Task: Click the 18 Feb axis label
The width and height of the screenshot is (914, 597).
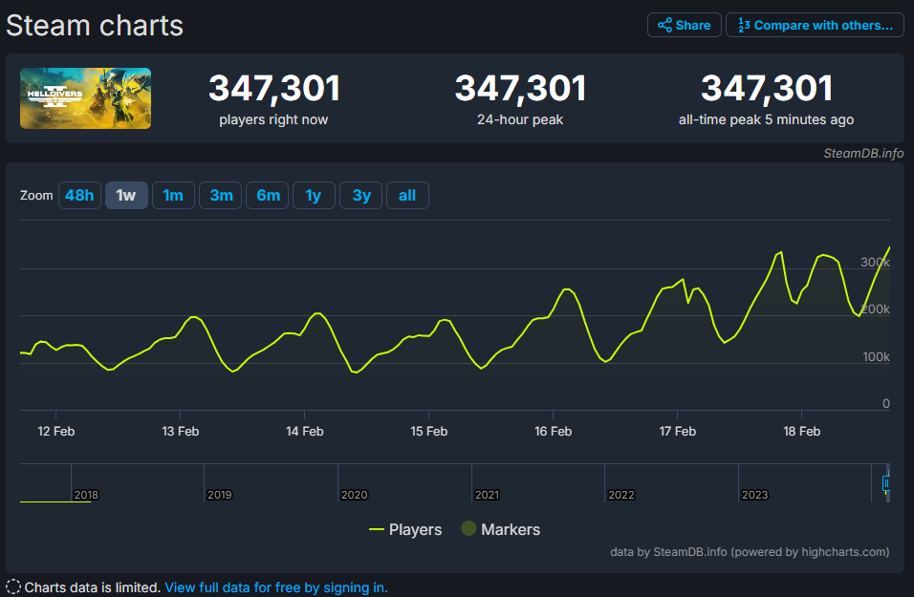Action: click(801, 432)
